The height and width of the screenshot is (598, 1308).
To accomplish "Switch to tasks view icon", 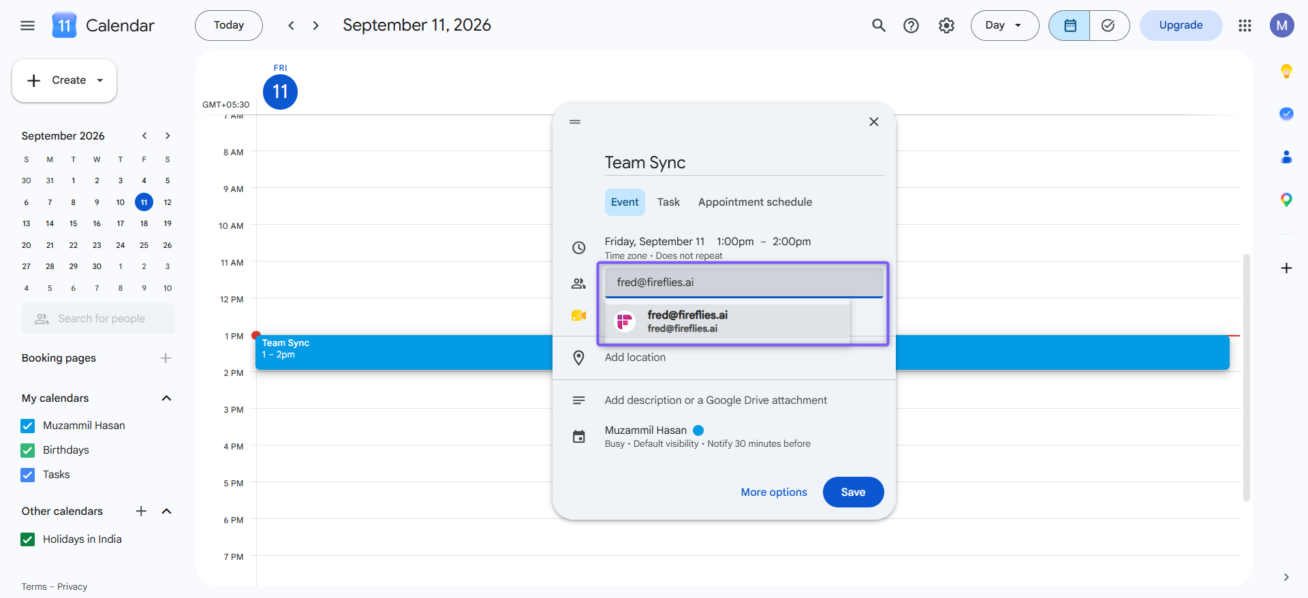I will coord(1109,26).
